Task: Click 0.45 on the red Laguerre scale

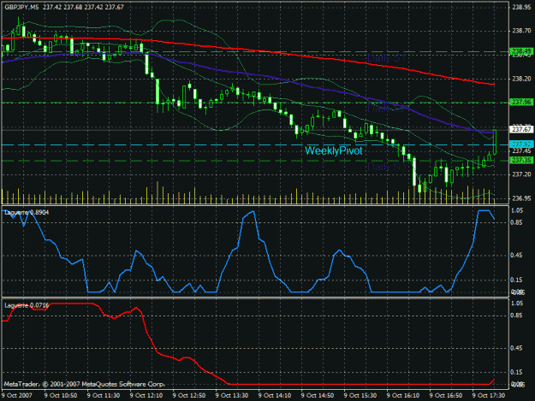Action: pyautogui.click(x=517, y=348)
